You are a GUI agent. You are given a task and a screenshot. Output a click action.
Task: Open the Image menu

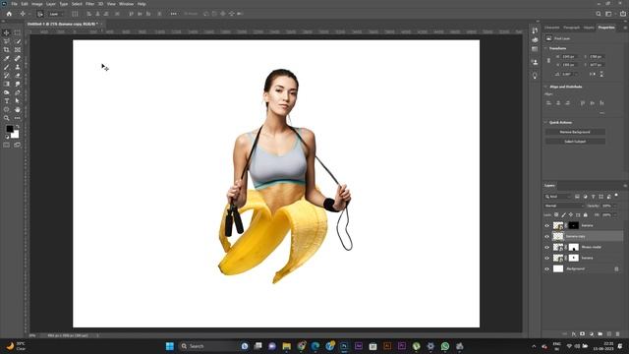click(37, 4)
